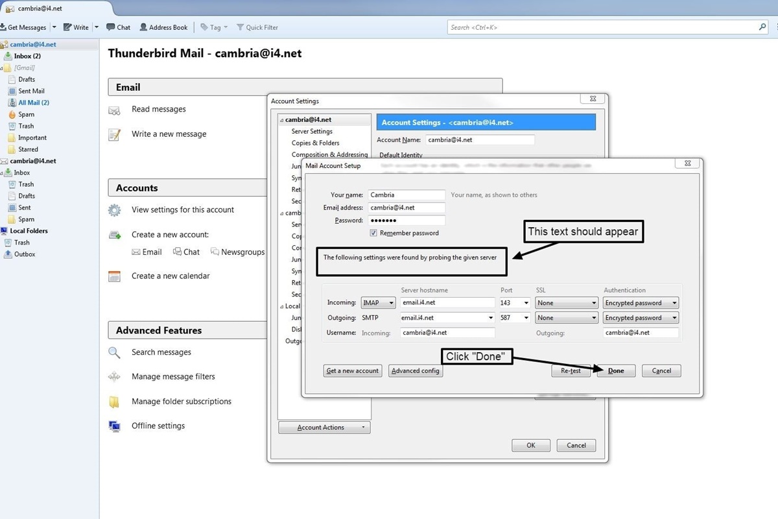Click the Newsgroups account link
Screen dimensions: 778x519
(237, 252)
